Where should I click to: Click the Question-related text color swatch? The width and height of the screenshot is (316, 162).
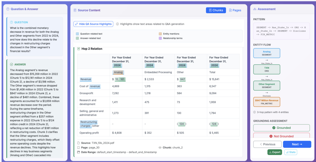[x=77, y=34]
